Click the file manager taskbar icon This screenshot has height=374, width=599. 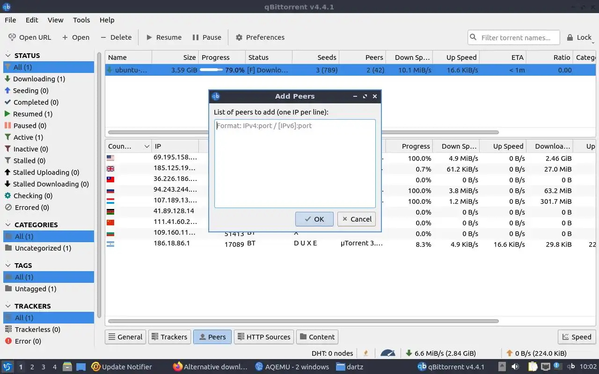click(x=67, y=367)
